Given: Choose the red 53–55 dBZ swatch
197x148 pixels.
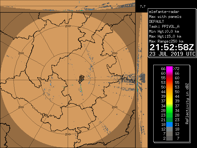Looking at the screenshot, I should [x=169, y=83].
